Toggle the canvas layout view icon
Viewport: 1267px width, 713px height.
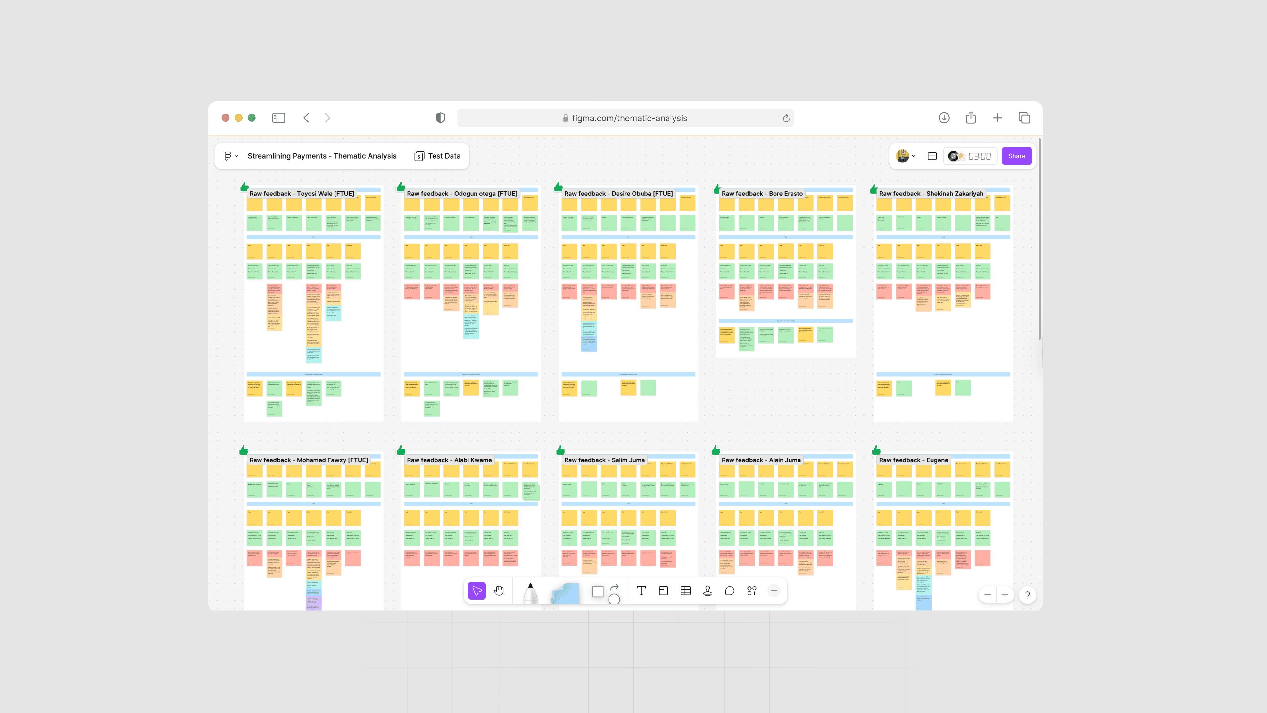click(x=932, y=156)
